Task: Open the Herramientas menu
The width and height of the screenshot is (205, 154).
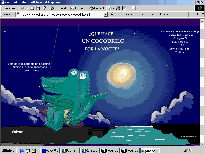Action: point(179,14)
